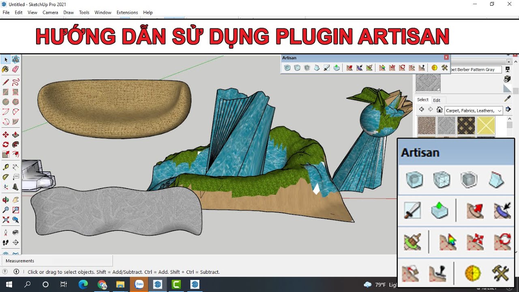Click the Make Component tool

[15, 60]
